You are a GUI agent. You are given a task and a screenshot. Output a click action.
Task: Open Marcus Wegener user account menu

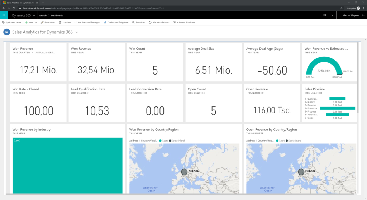(x=353, y=15)
